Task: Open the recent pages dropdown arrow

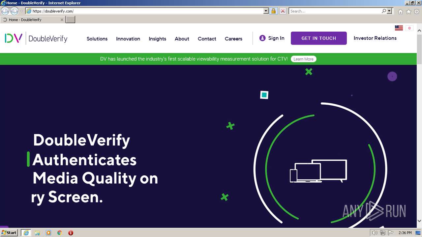Action: 22,11
